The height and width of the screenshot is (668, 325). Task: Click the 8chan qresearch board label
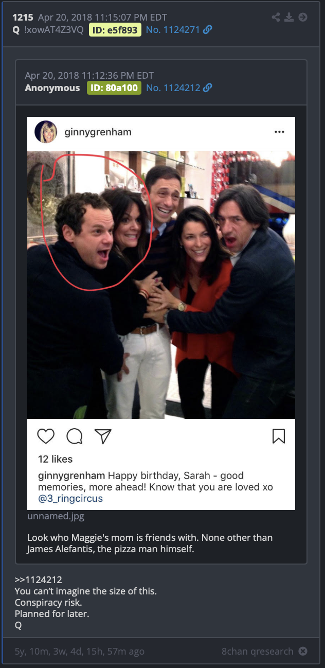pyautogui.click(x=258, y=651)
